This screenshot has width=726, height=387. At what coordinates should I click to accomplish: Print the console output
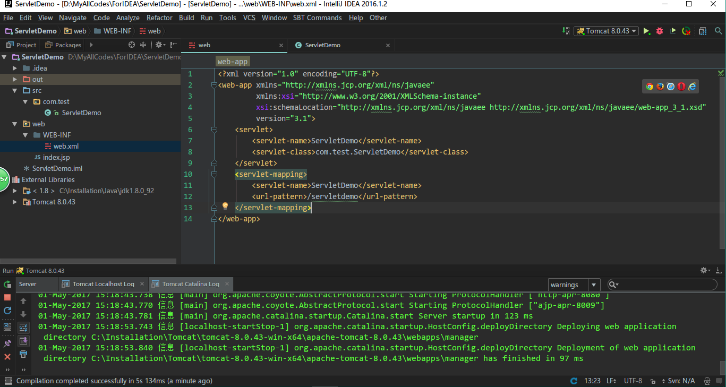click(x=23, y=354)
